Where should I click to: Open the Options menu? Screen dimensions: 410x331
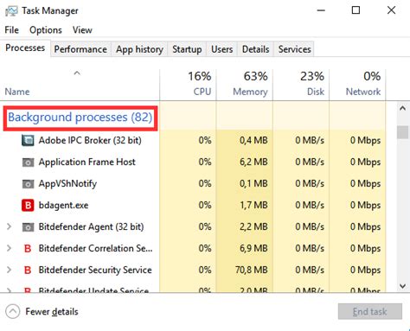46,30
